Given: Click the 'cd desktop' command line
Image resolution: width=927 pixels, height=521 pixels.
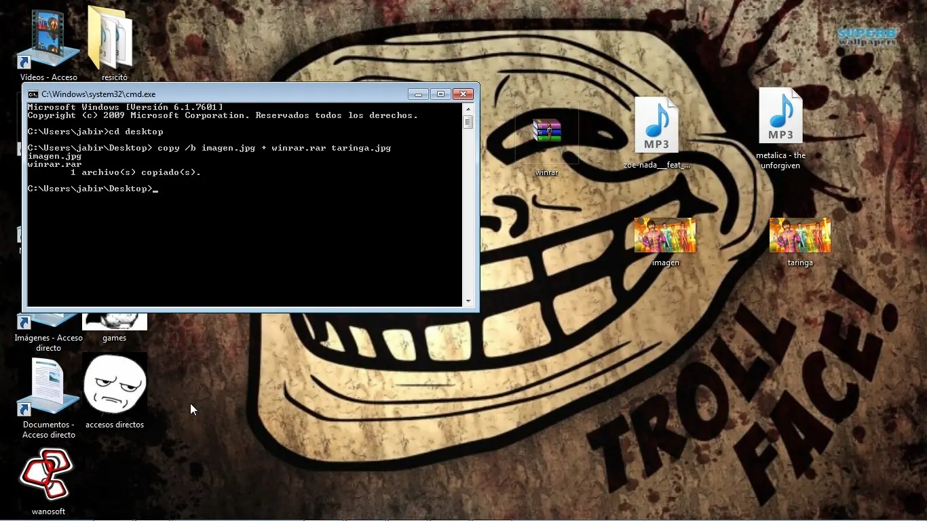Looking at the screenshot, I should point(95,132).
